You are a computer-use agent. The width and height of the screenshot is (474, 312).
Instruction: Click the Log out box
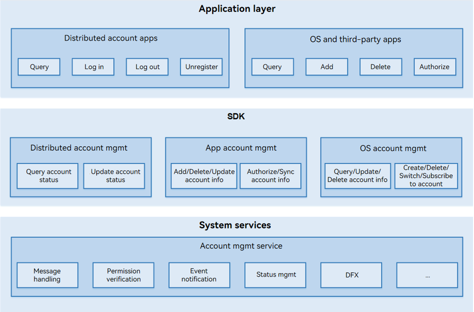[x=147, y=67]
